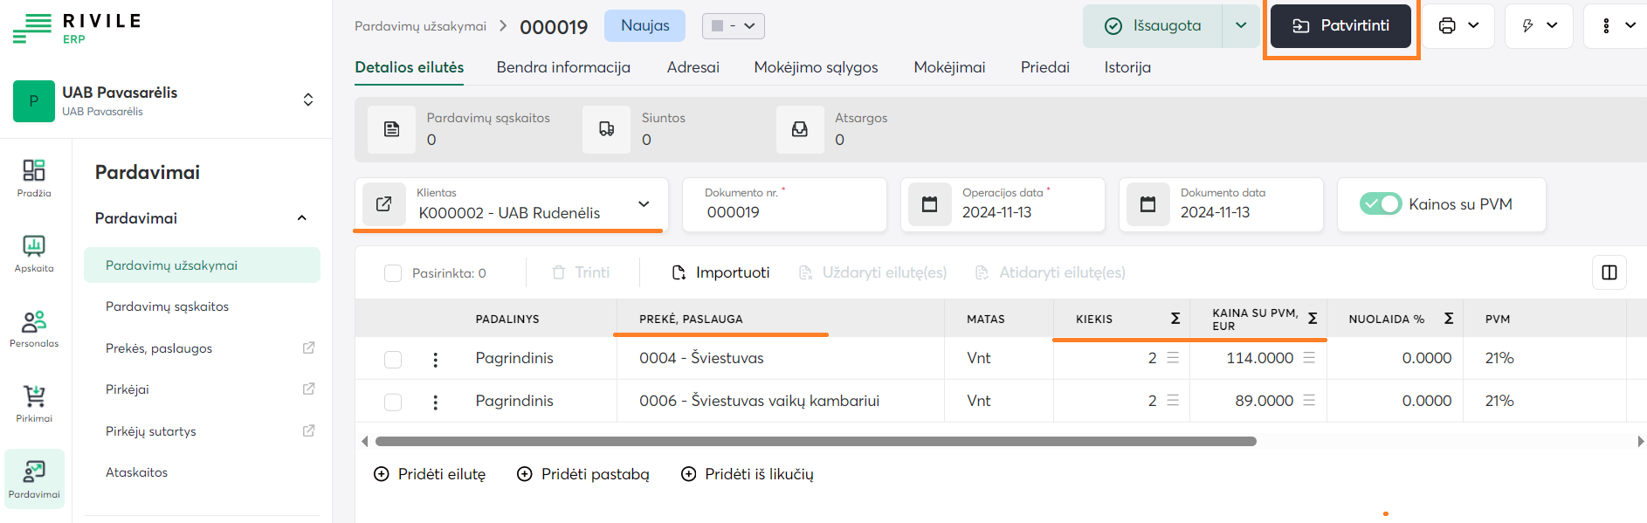Click the column layout icon above table
The image size is (1647, 523).
pos(1609,272)
